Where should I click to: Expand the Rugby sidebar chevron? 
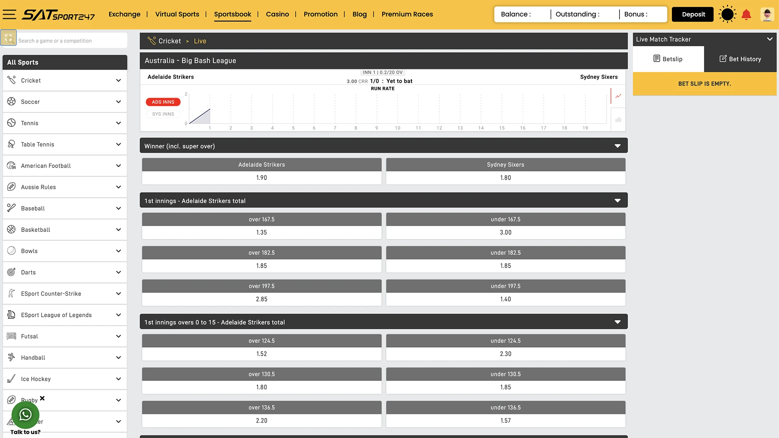click(x=118, y=400)
